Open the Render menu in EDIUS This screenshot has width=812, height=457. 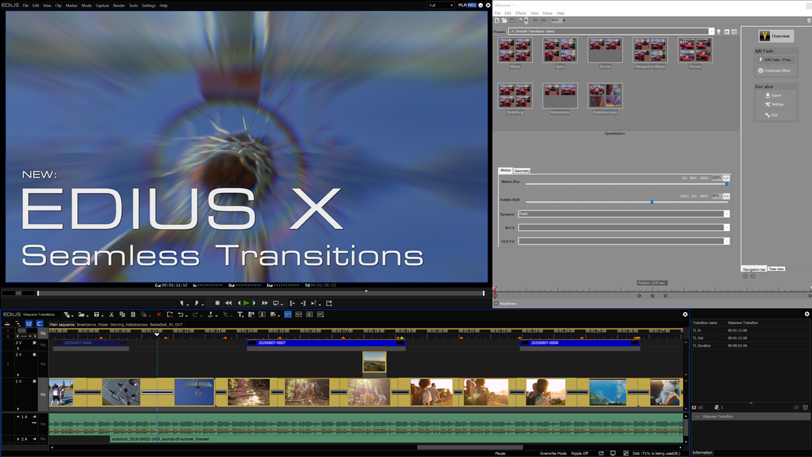click(119, 5)
